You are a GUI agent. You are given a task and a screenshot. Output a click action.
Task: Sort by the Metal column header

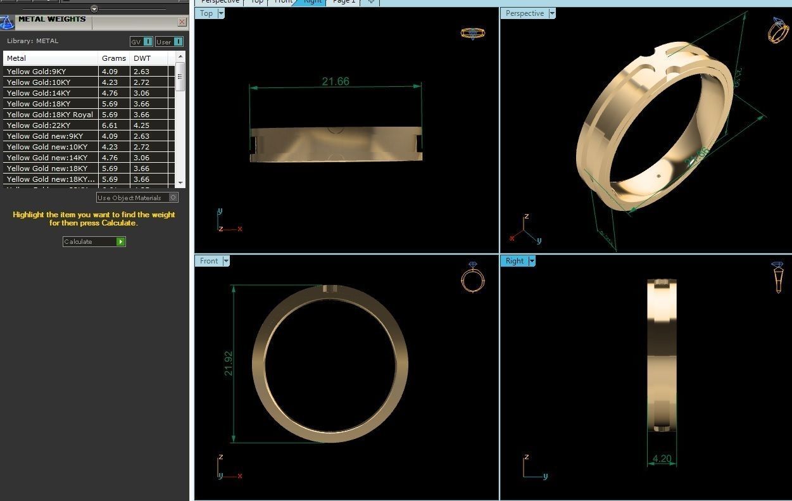tap(51, 58)
